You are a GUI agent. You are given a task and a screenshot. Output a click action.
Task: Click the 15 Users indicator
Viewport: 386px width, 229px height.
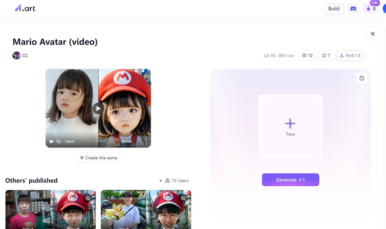point(177,180)
